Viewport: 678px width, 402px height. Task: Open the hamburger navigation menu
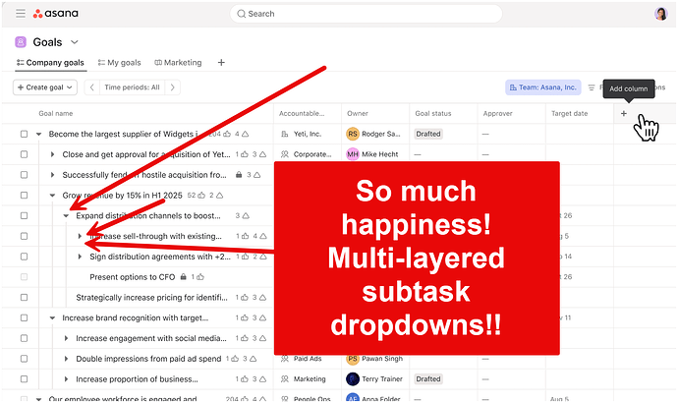(x=21, y=14)
